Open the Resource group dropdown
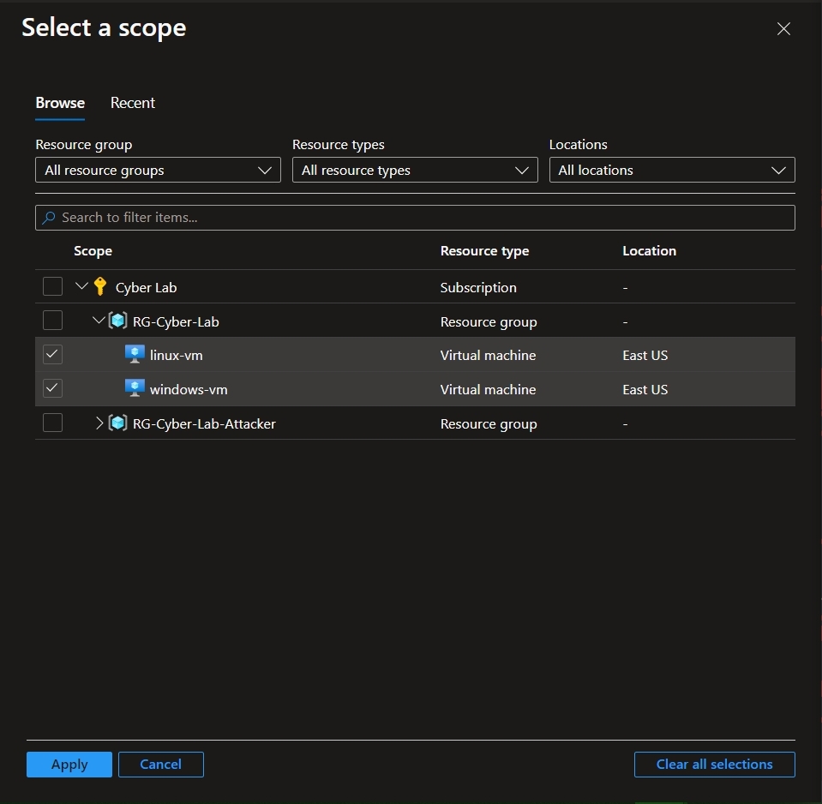 point(158,170)
